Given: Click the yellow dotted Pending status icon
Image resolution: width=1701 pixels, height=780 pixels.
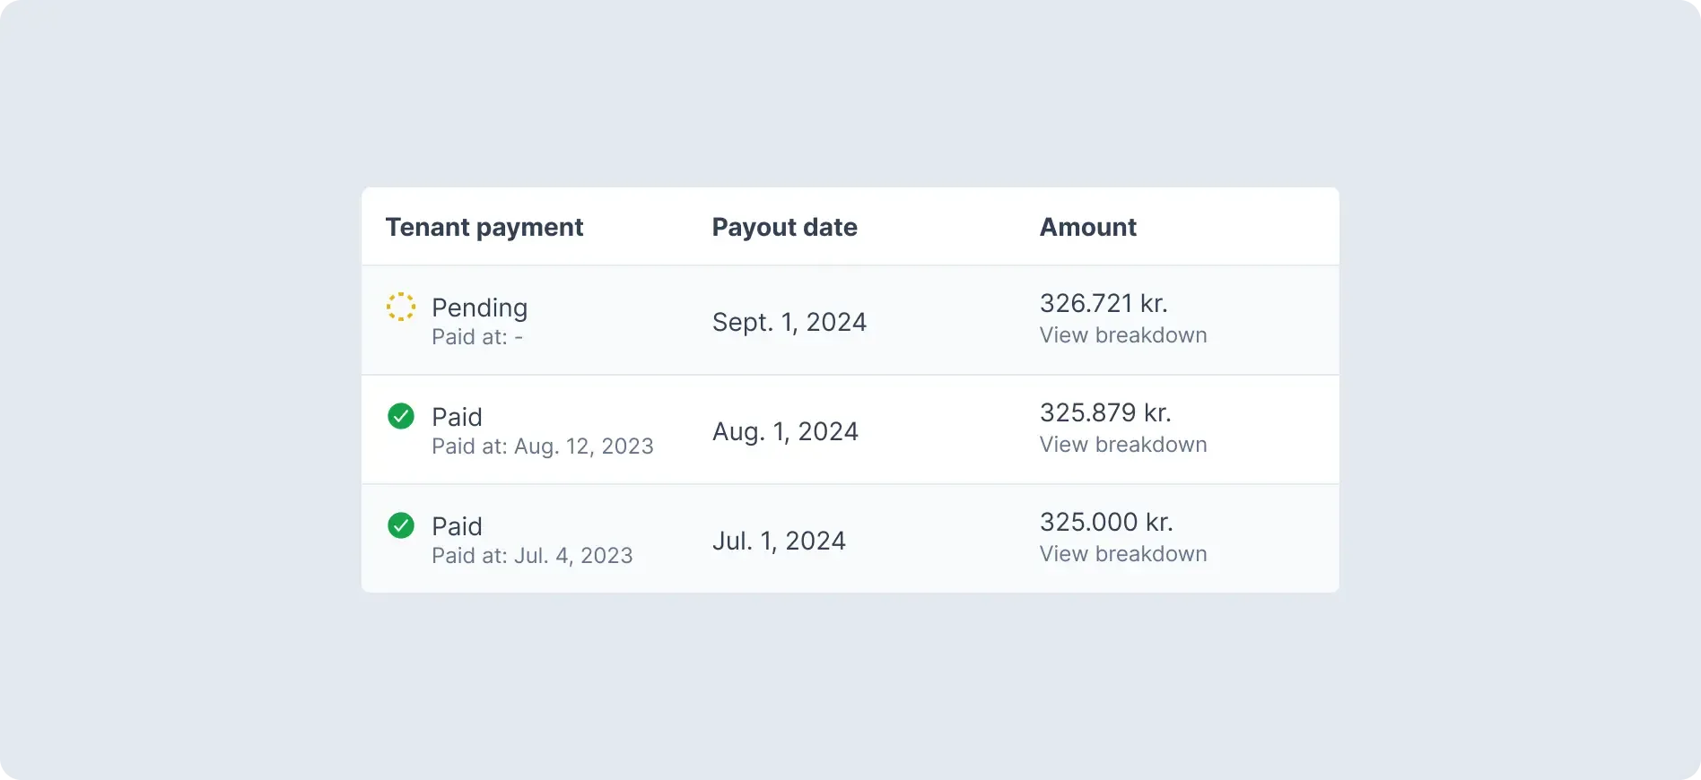Looking at the screenshot, I should point(400,307).
